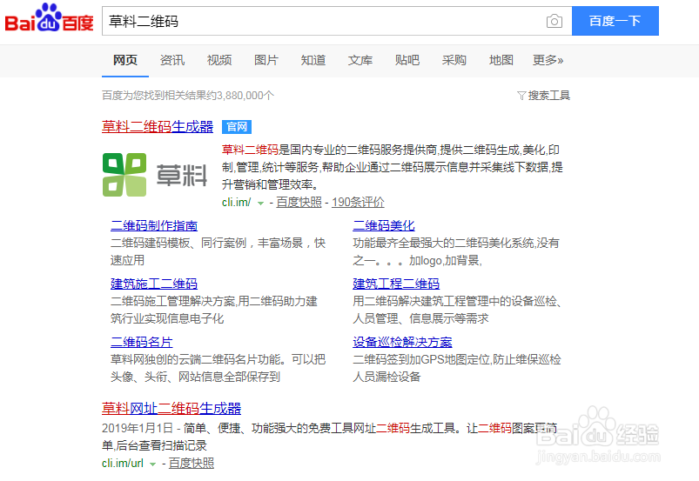Click description 二维码建码模板、同行案例

pyautogui.click(x=218, y=251)
